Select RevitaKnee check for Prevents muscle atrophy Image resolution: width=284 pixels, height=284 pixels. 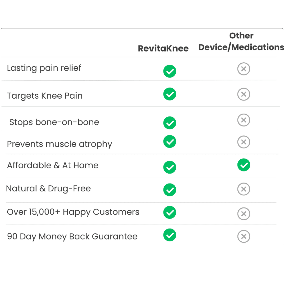[170, 141]
